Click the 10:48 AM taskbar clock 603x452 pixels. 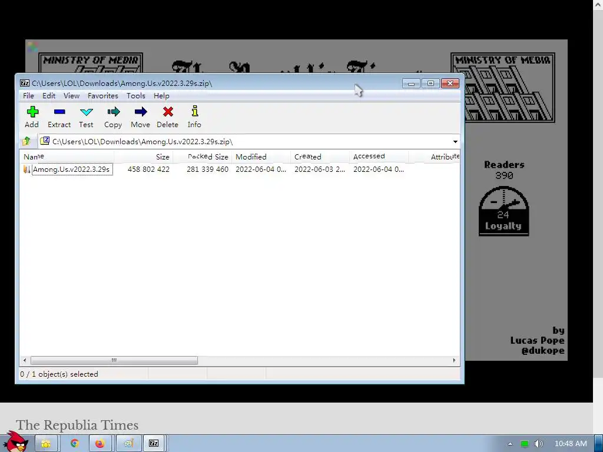tap(571, 444)
